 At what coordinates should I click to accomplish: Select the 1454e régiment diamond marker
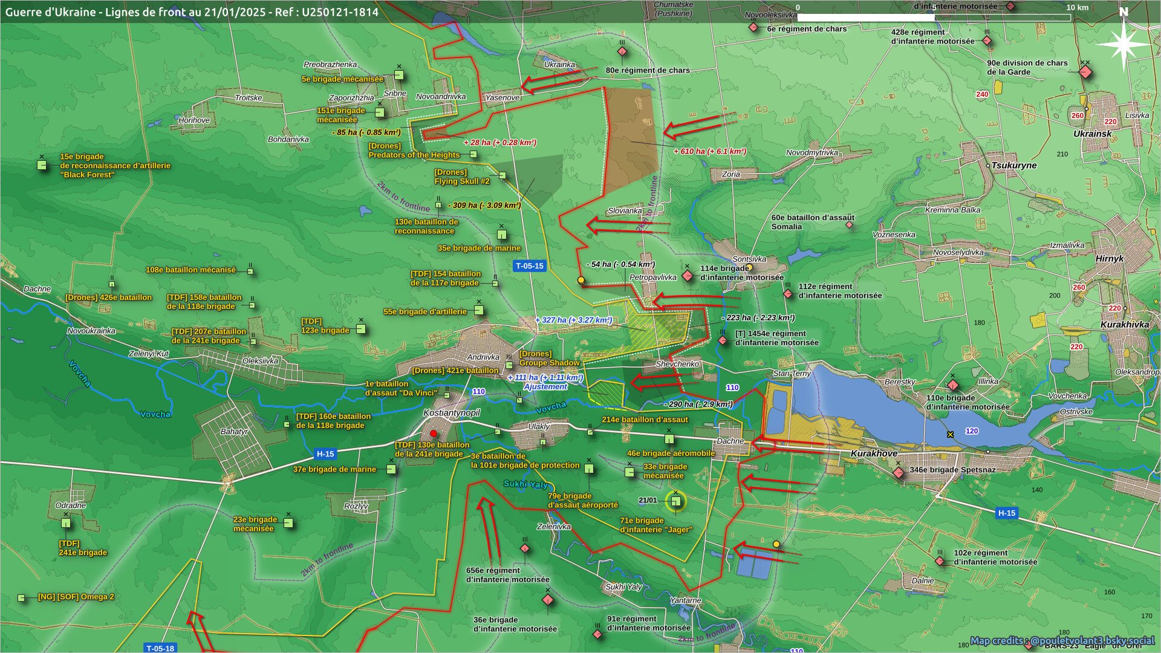pos(723,341)
